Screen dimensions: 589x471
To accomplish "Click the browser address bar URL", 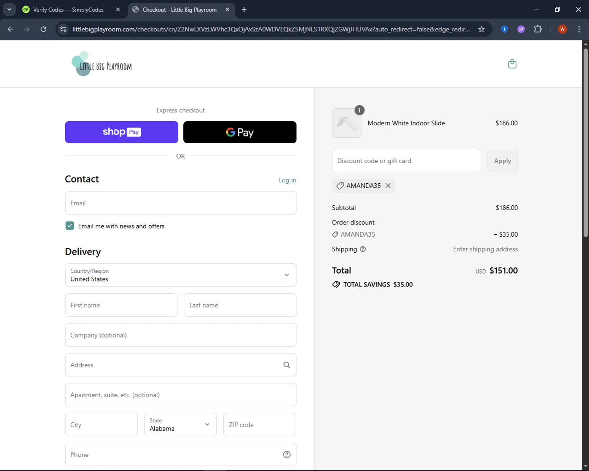I will tap(271, 29).
